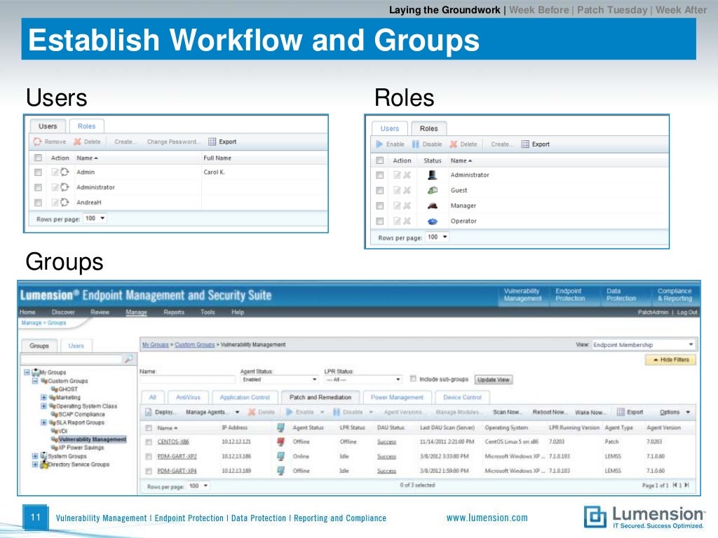Select the AntiVirus tab
The width and height of the screenshot is (718, 538).
point(188,397)
